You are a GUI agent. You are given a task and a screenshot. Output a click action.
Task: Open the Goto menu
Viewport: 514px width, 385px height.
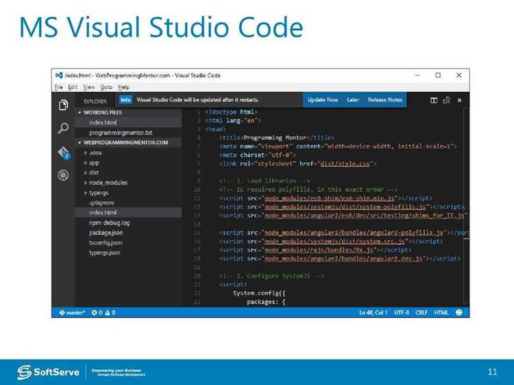(x=106, y=87)
